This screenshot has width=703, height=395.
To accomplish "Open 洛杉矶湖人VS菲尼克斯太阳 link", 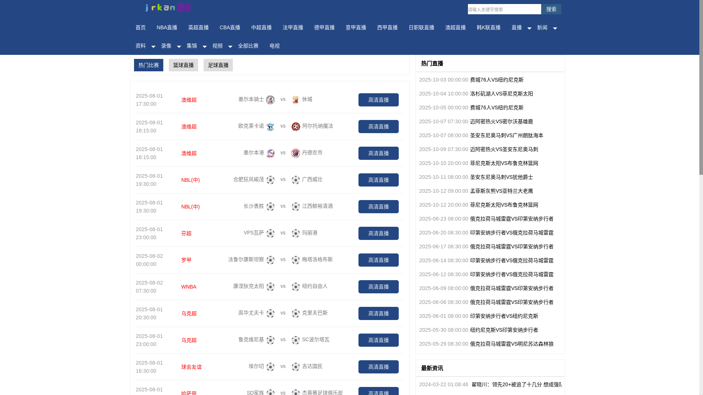I will point(502,94).
